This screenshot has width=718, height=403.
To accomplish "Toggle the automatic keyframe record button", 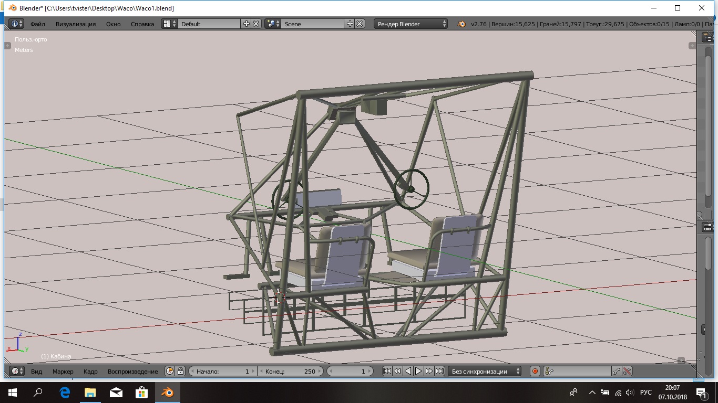I will 535,371.
